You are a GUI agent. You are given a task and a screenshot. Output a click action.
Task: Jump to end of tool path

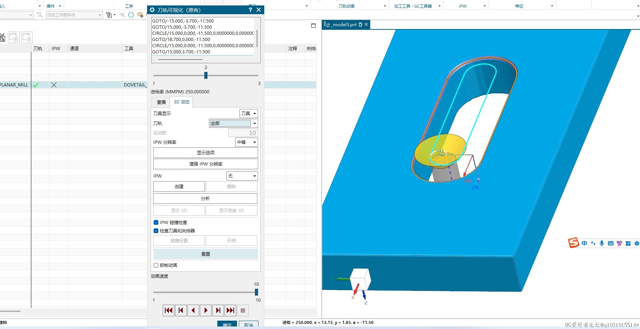tap(230, 310)
